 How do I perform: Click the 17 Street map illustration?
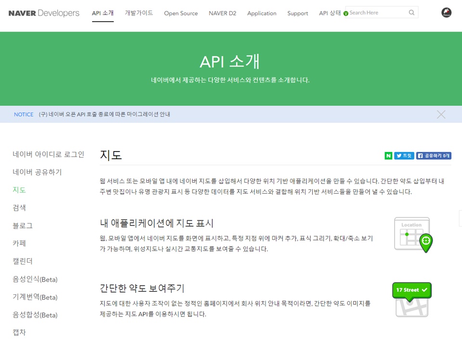click(x=411, y=299)
